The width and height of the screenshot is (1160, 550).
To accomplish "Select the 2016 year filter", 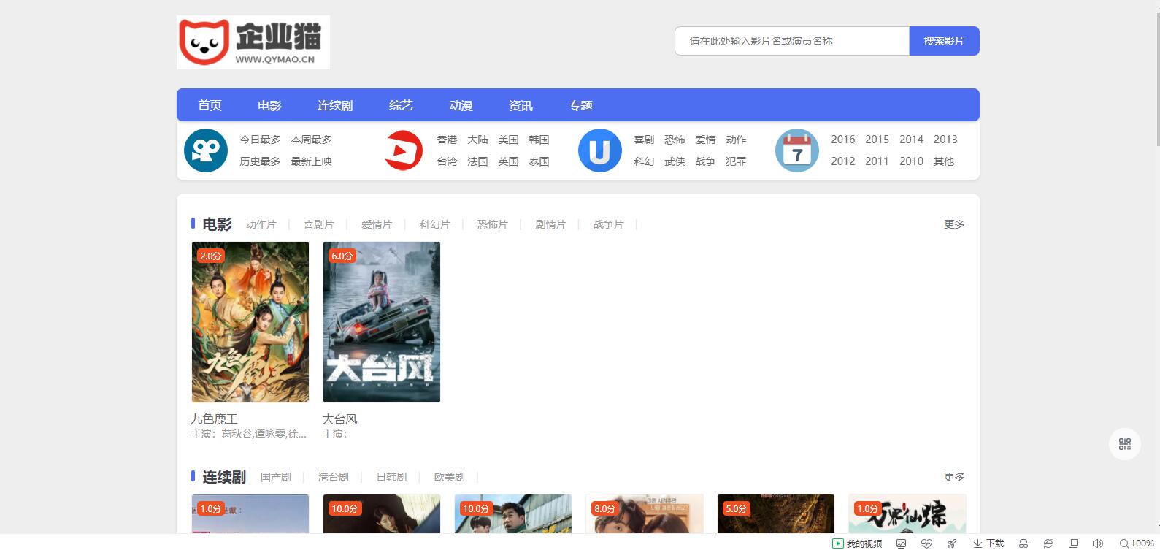I will point(842,140).
